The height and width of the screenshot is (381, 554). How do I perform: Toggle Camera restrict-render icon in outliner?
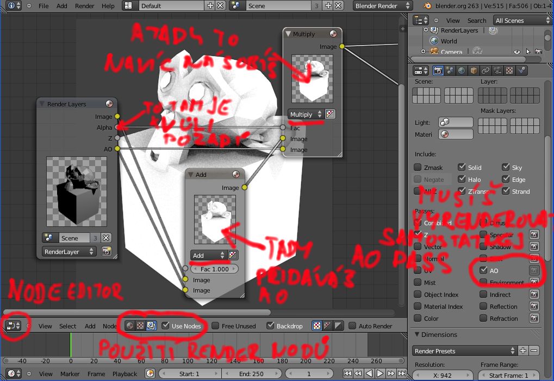[x=538, y=52]
